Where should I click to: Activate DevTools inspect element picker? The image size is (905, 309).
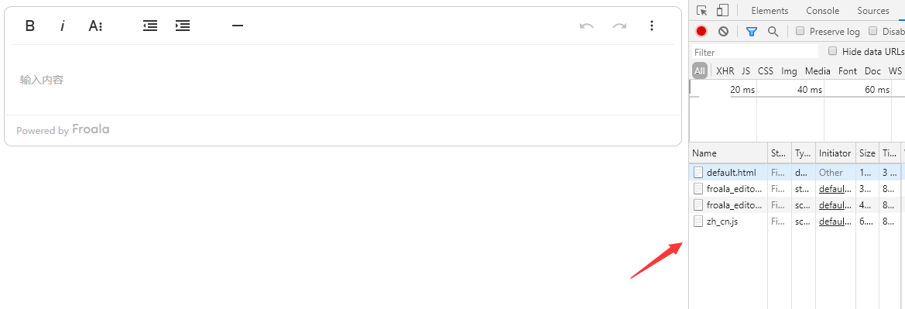[x=702, y=10]
